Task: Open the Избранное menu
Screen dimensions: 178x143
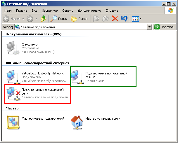Action: coord(50,11)
